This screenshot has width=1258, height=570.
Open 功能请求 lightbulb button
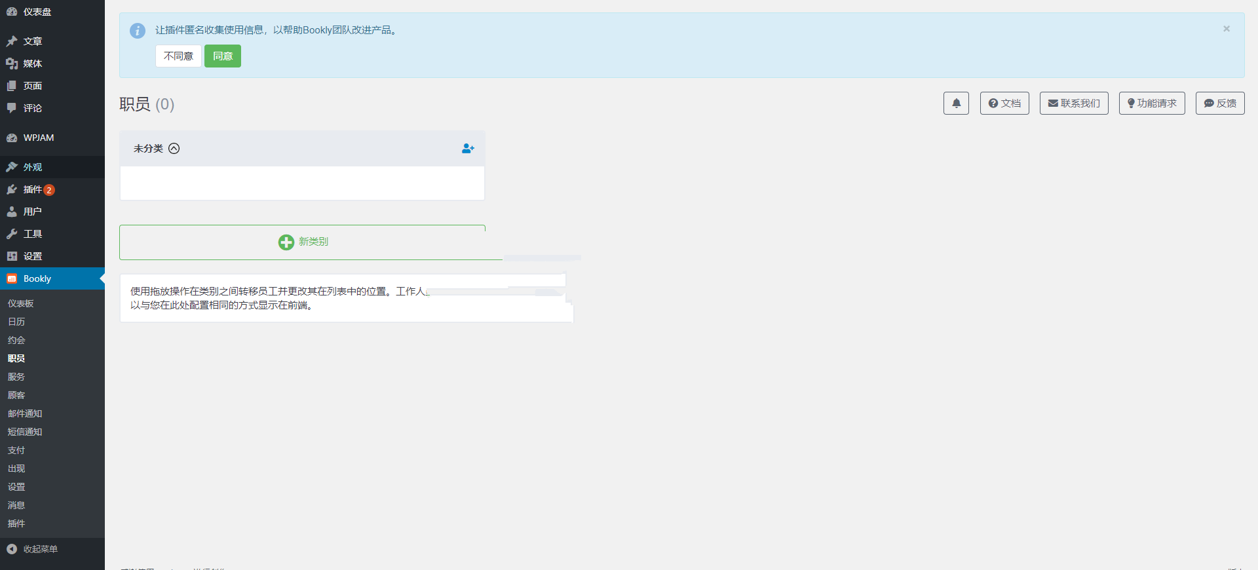[1151, 104]
